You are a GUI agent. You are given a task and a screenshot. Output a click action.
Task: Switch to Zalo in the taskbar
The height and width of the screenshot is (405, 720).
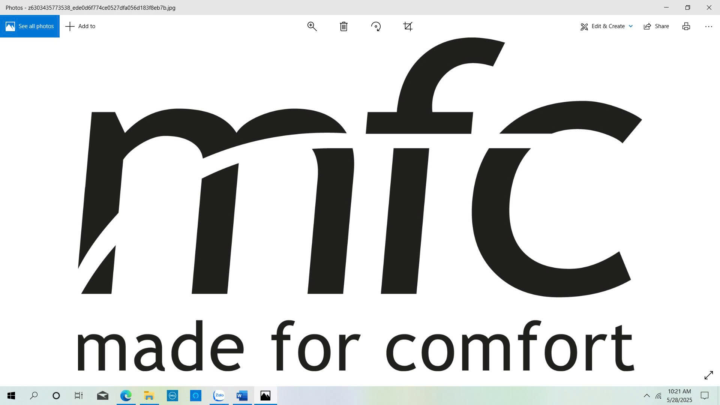pos(219,396)
